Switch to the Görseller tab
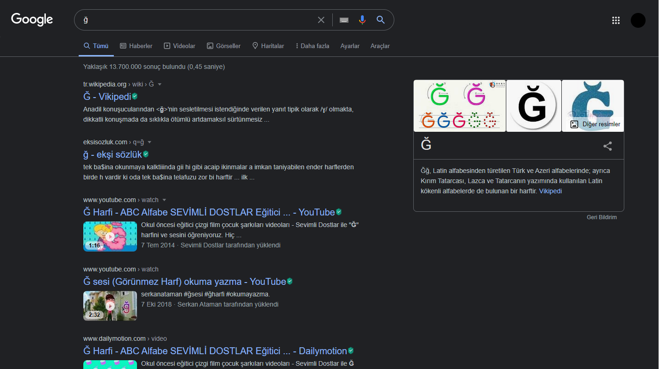Viewport: 659px width, 369px height. [x=224, y=46]
